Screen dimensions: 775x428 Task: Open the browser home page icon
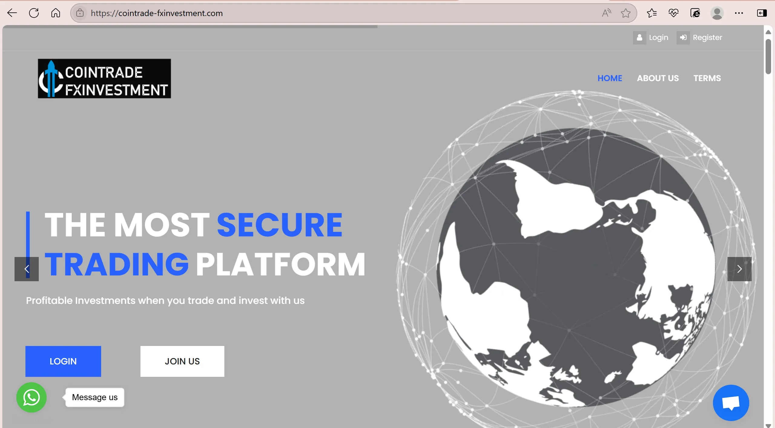click(x=56, y=13)
